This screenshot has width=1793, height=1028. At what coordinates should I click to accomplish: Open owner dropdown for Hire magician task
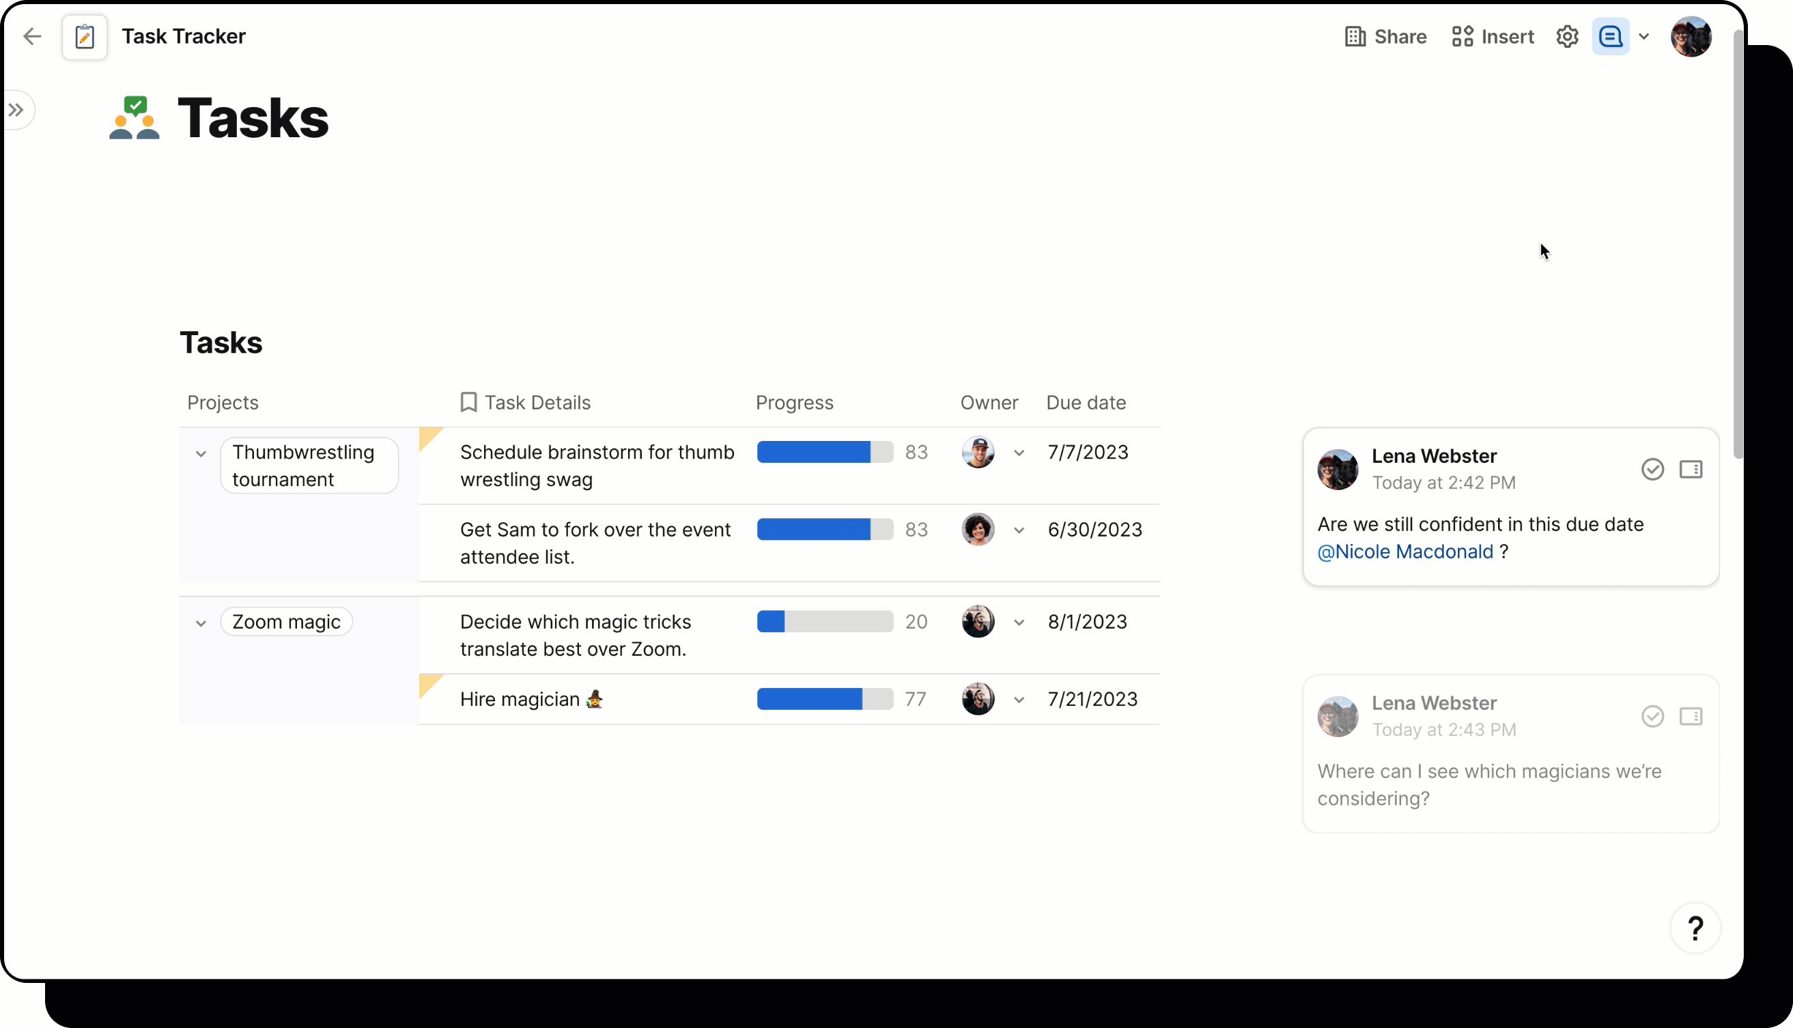click(x=1019, y=700)
